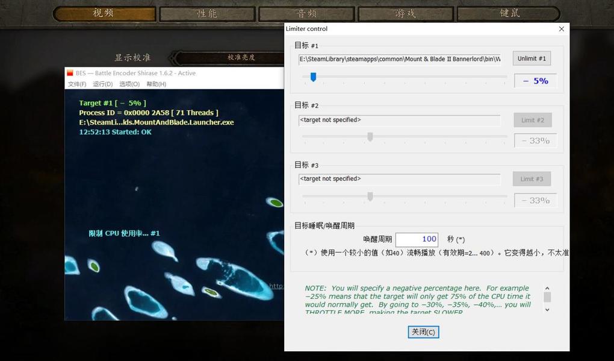The height and width of the screenshot is (361, 614).
Task: Switch to the 游戏 settings tab
Action: tap(406, 14)
